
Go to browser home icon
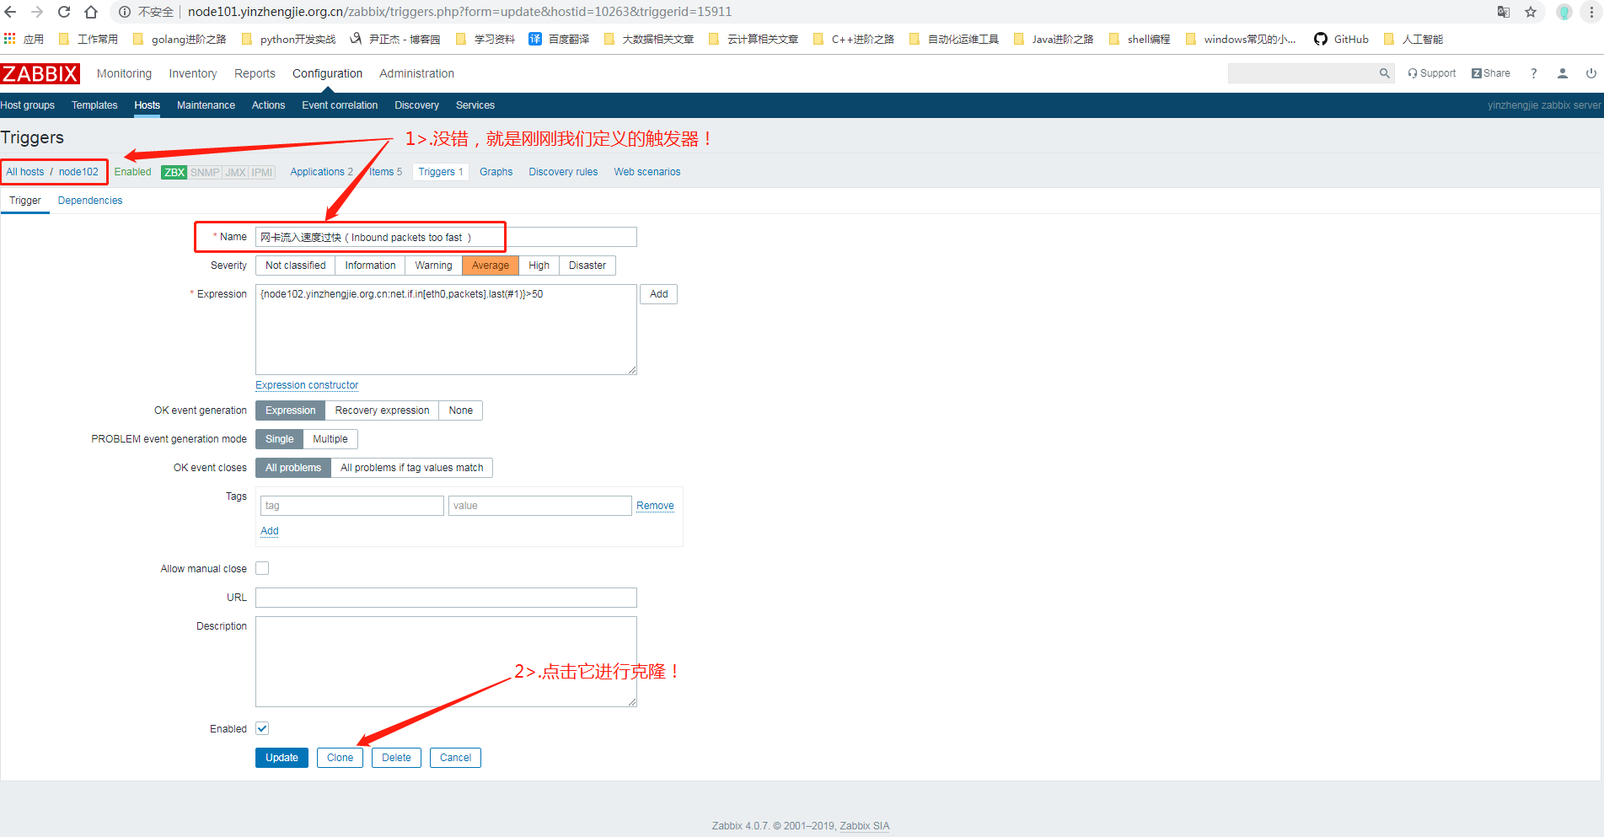91,12
